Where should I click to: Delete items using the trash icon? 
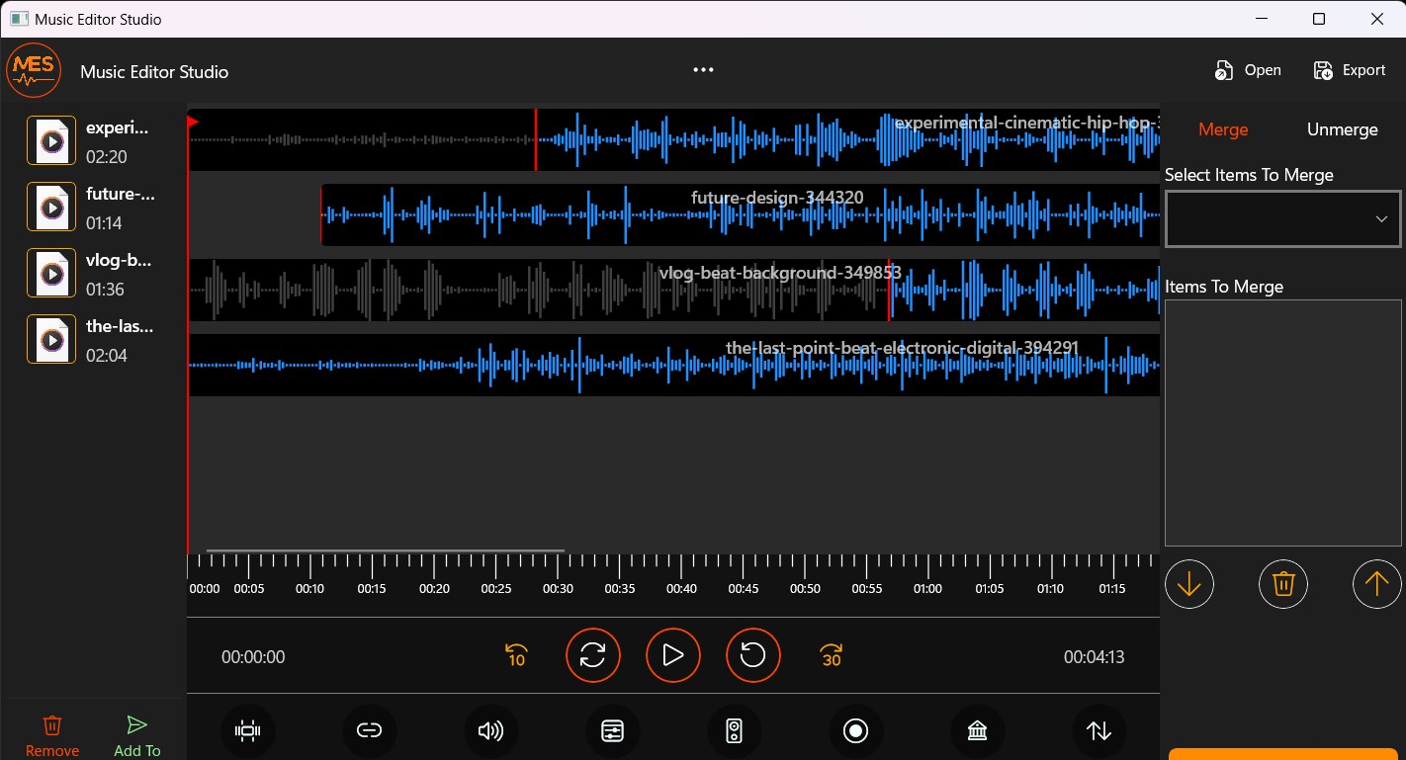coord(1282,584)
